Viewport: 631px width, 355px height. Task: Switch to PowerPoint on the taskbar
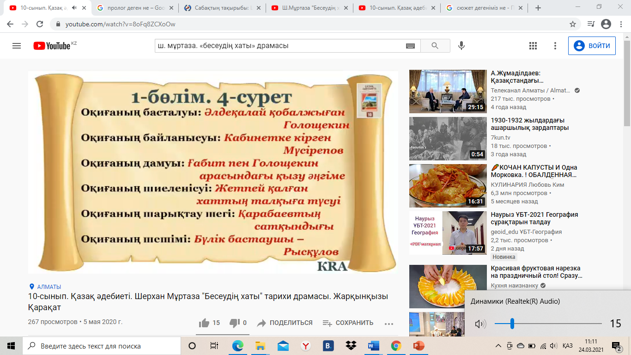pyautogui.click(x=419, y=346)
